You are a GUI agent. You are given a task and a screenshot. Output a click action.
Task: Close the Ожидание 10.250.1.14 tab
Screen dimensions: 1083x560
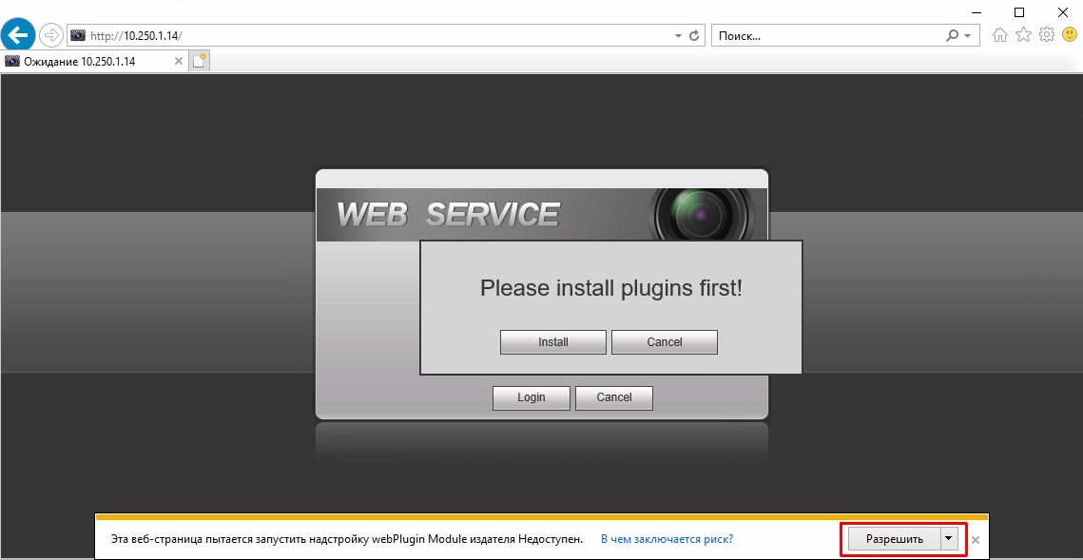point(178,62)
